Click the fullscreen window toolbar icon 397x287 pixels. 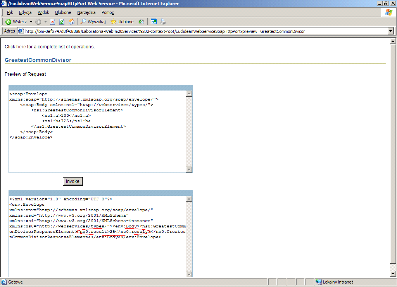click(154, 22)
